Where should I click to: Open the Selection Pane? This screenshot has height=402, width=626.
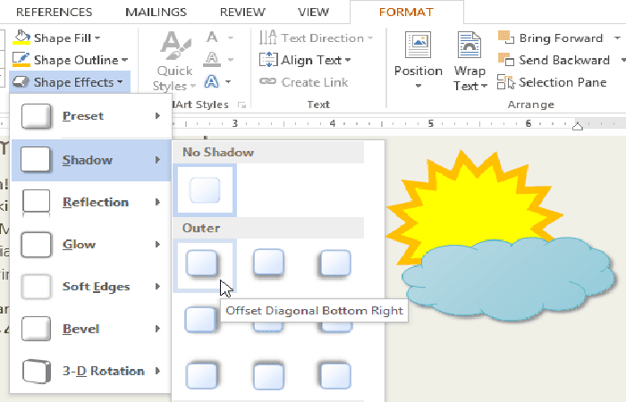tap(507, 82)
